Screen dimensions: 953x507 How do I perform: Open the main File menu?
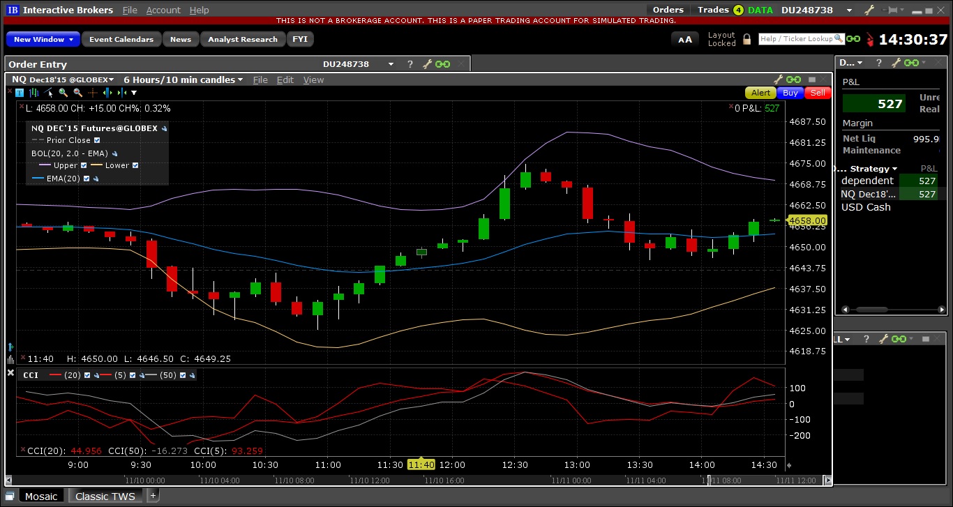(130, 10)
